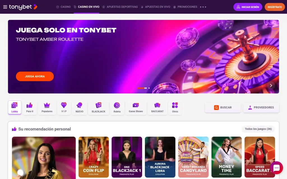
Task: Open the Para ti thumbs-up category
Action: click(30, 107)
